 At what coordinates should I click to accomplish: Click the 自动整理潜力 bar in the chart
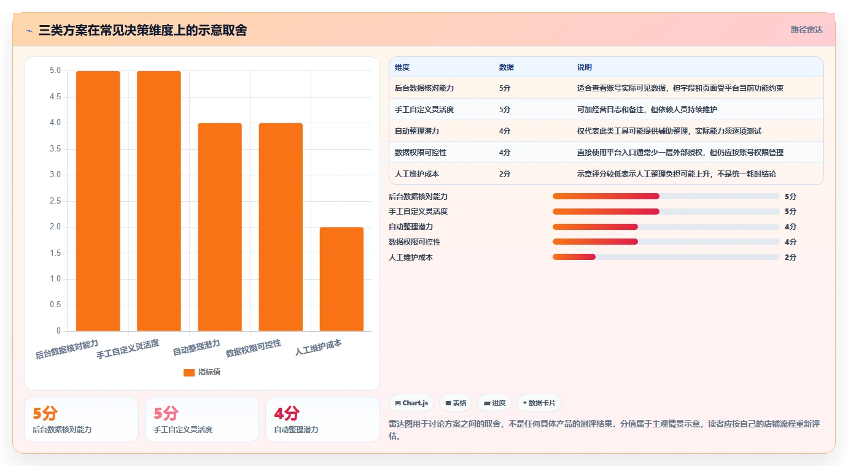[x=220, y=227]
